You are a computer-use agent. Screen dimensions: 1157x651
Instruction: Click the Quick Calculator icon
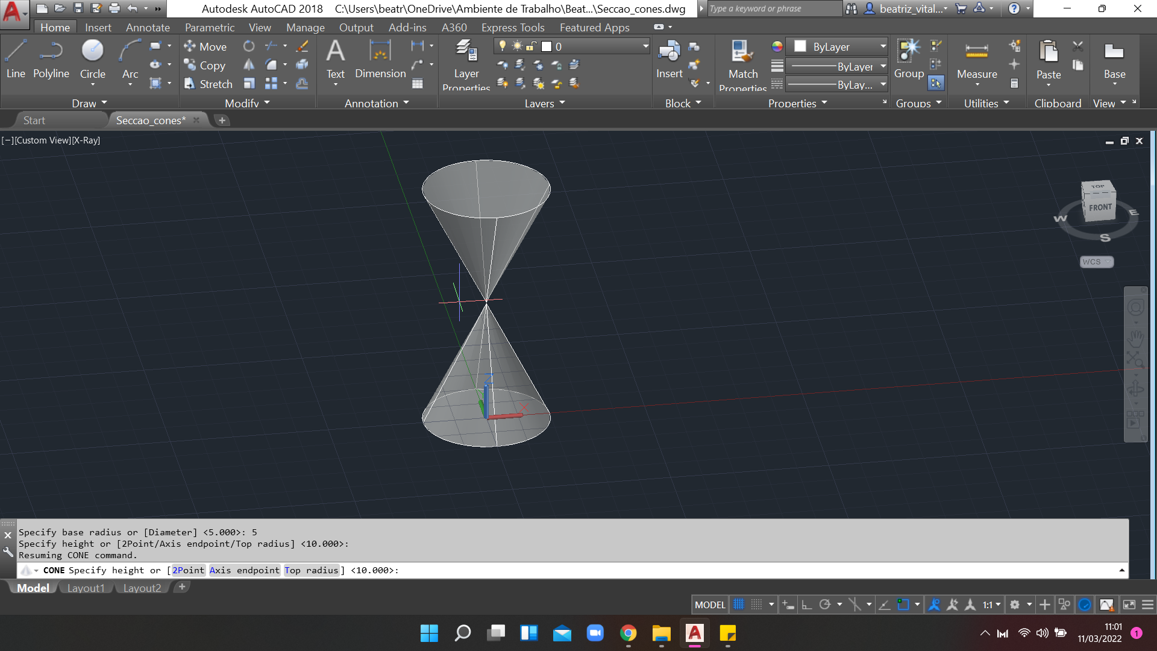1014,83
